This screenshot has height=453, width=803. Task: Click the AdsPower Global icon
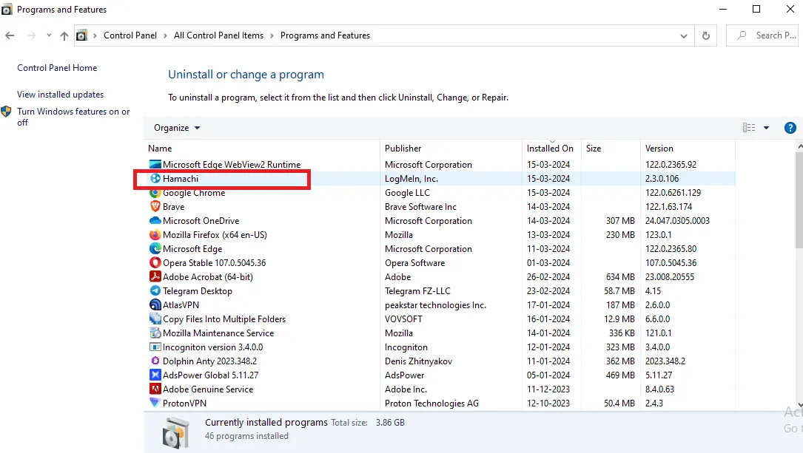155,375
